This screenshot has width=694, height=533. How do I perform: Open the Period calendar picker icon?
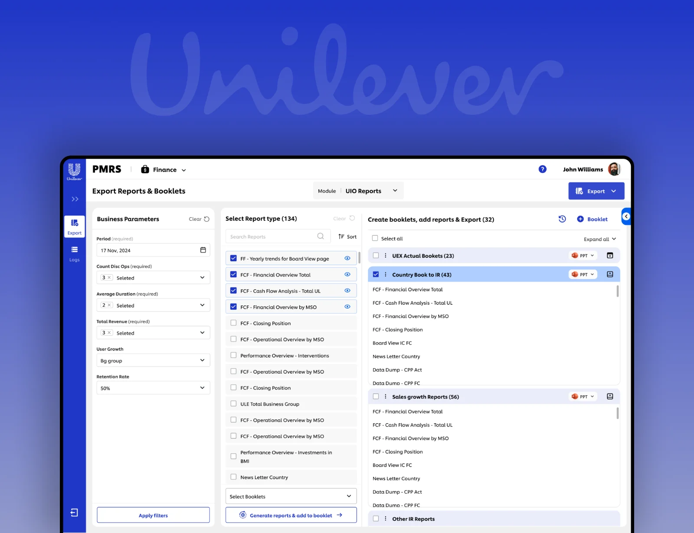(x=203, y=250)
